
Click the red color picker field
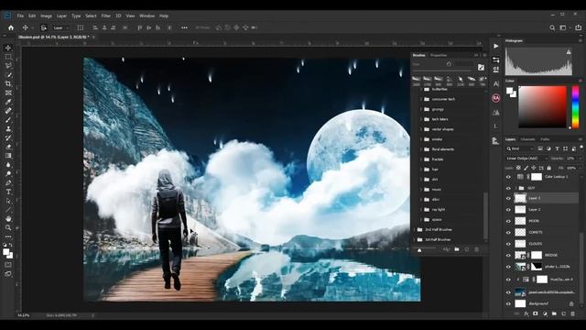(542, 107)
